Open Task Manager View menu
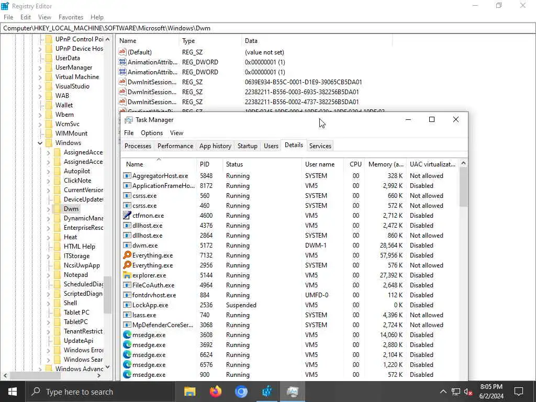Viewport: 536px width, 402px height. (176, 133)
